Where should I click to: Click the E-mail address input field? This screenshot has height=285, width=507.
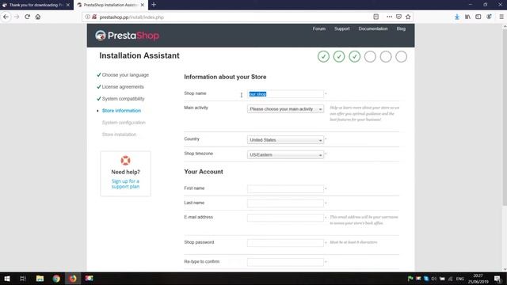285,218
